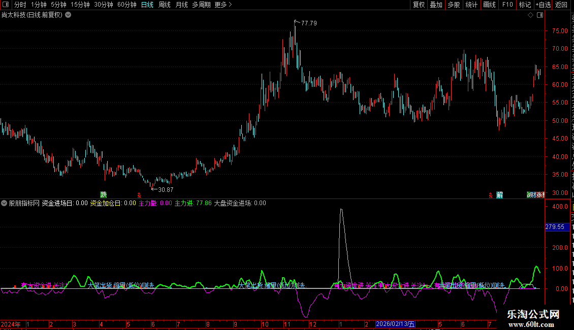574x330 pixels.
Task: Click the 400.0 indicator axis label
Action: tap(560, 206)
